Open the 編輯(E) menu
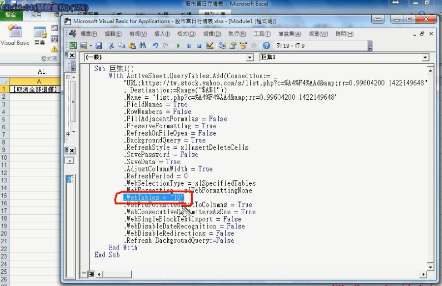442x286 pixels. [113, 34]
